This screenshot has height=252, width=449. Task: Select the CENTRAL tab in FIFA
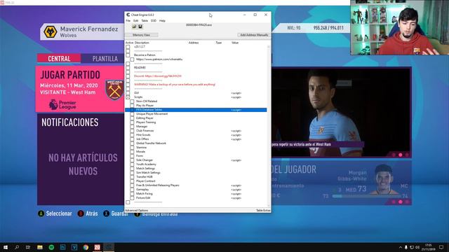(x=59, y=59)
